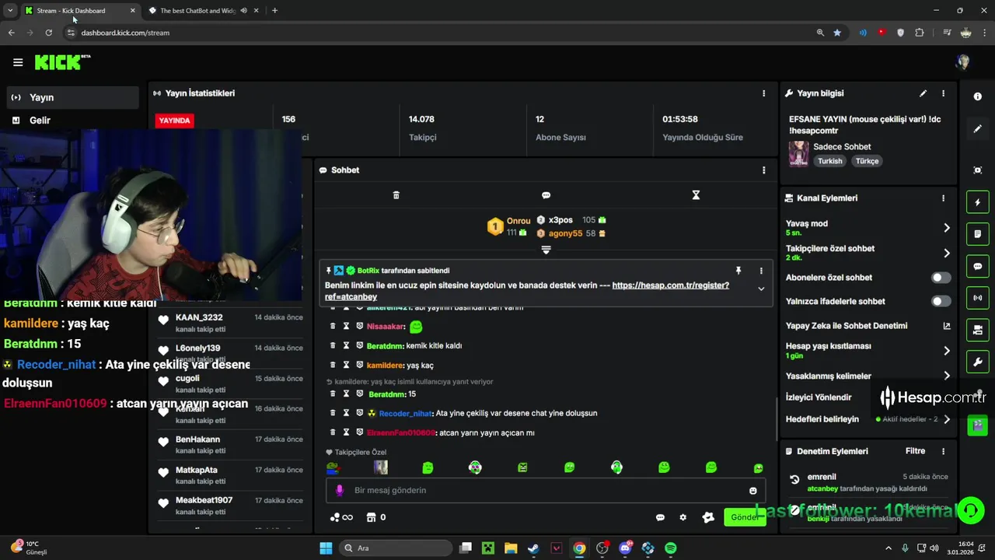Open Chrome tab search dropdown

(x=10, y=11)
